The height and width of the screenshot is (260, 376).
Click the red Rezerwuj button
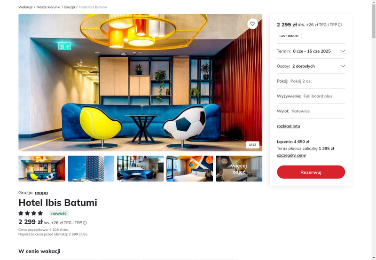[x=311, y=172]
